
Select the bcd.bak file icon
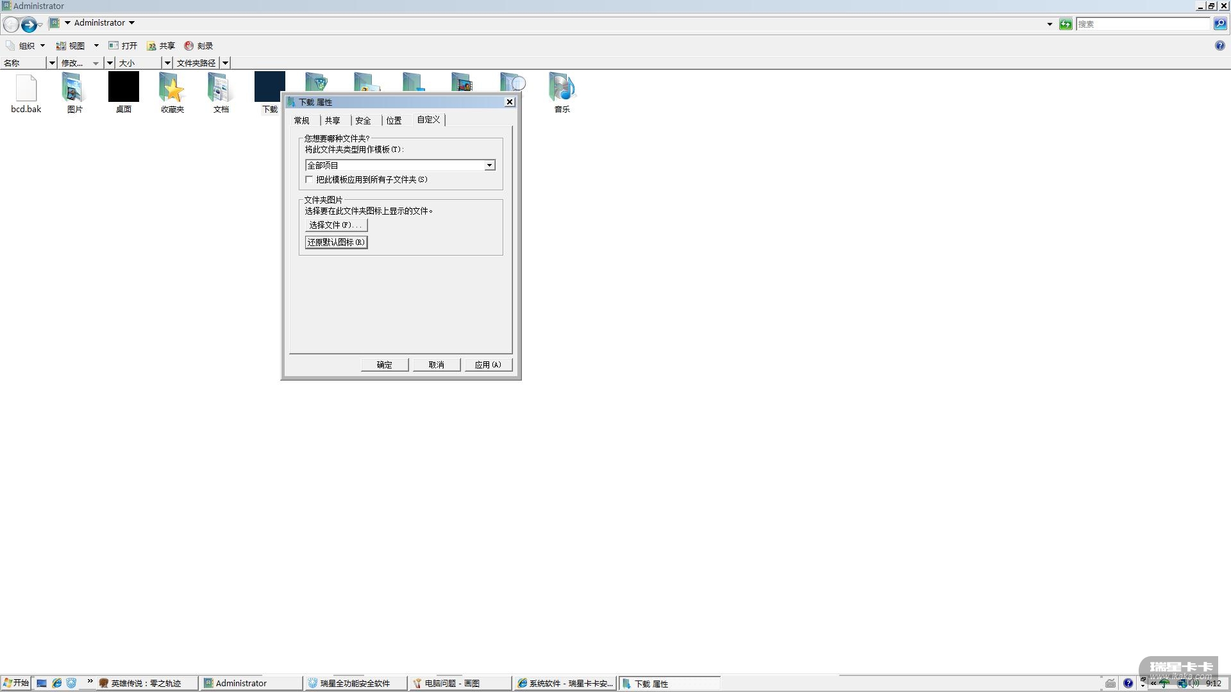(26, 88)
